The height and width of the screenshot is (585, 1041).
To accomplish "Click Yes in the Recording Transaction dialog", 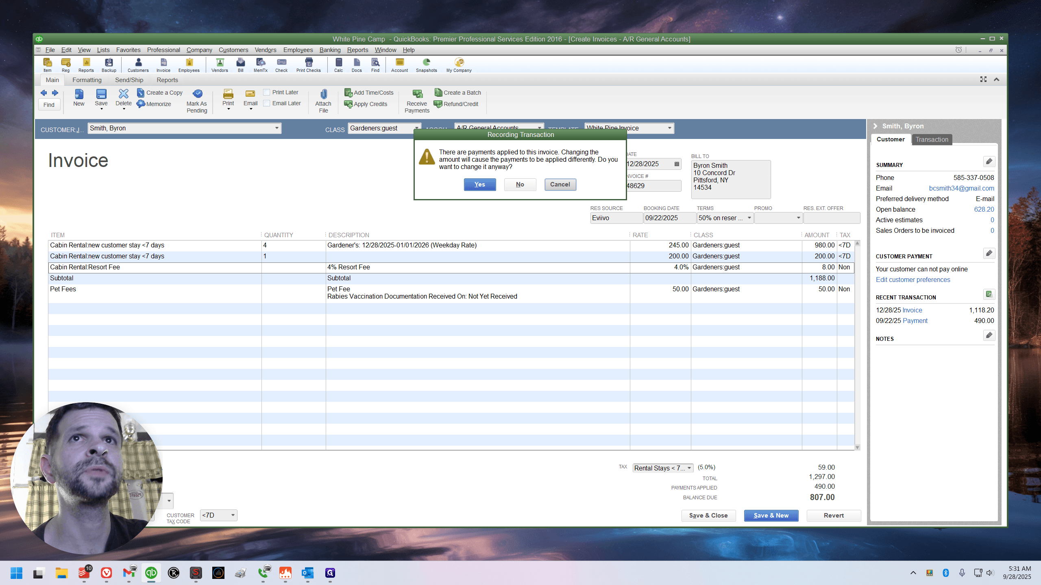I will (480, 184).
